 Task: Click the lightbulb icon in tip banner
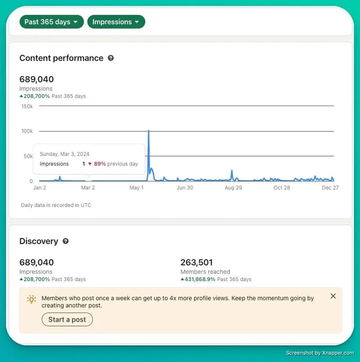(x=32, y=299)
